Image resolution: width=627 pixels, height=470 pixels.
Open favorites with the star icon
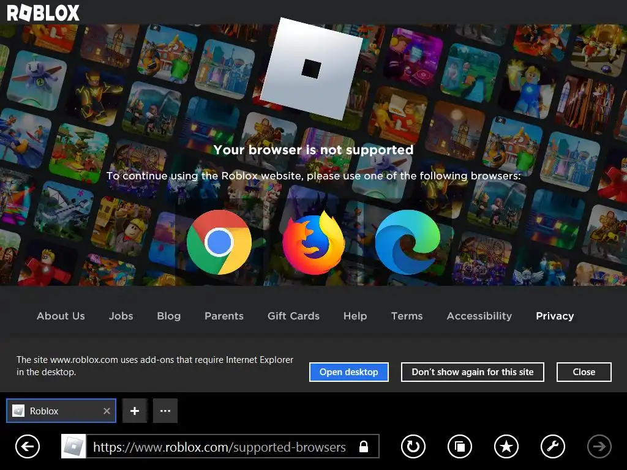point(506,446)
